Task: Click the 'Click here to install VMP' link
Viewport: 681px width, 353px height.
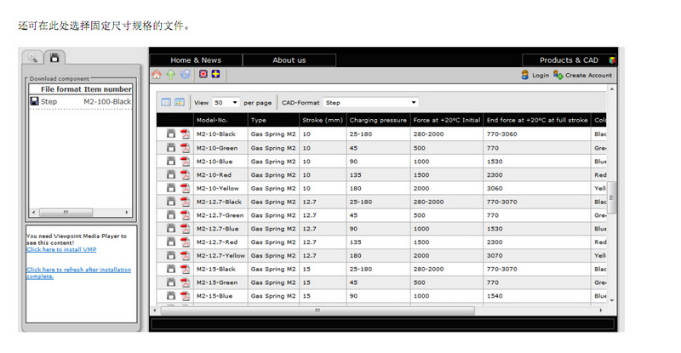Action: (61, 249)
